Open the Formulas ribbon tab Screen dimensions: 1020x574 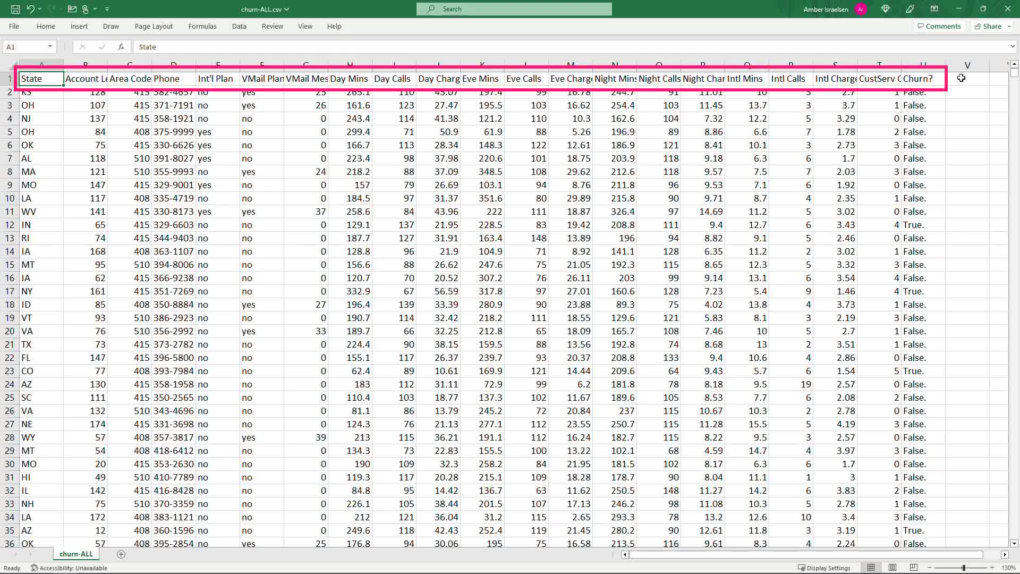202,26
